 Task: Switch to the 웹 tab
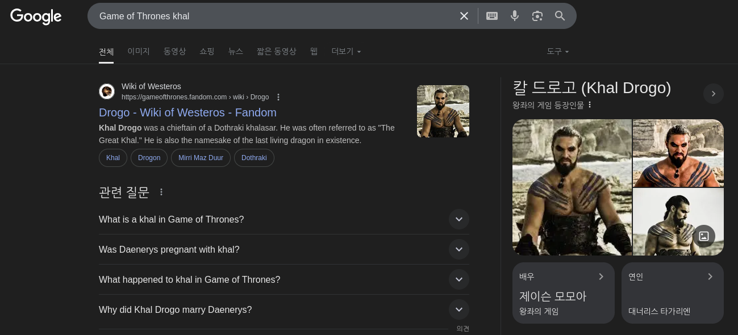click(314, 51)
